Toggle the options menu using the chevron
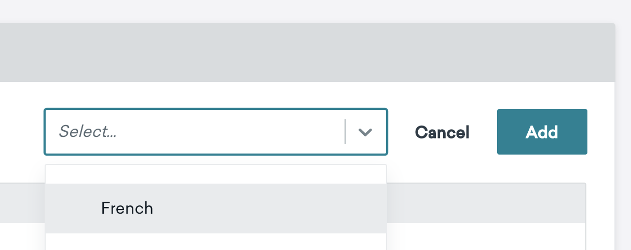The height and width of the screenshot is (250, 631). click(x=365, y=132)
